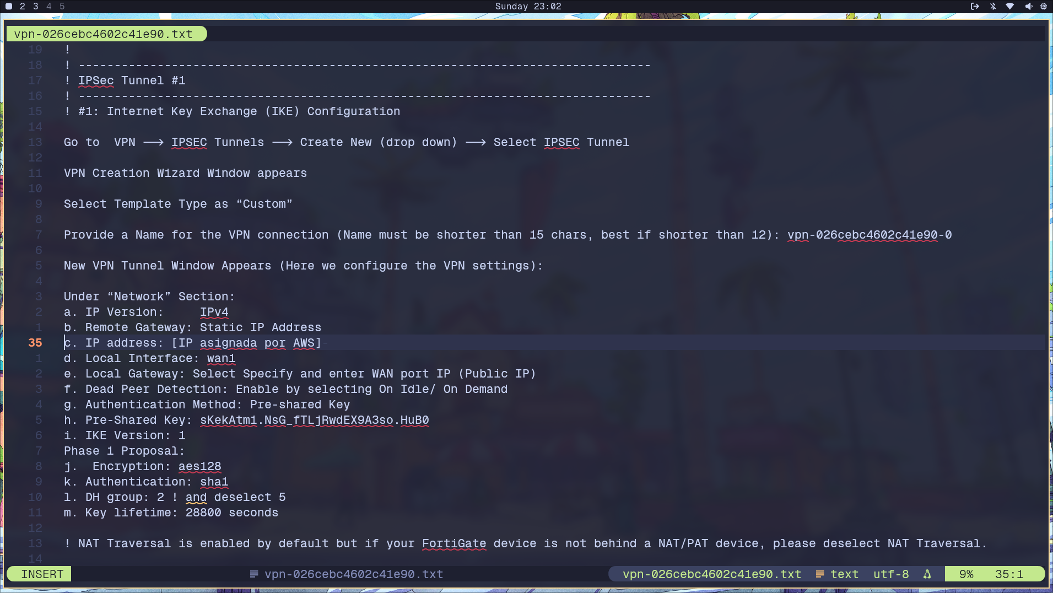
Task: Click the Linux penguin icon in statusline
Action: [927, 574]
